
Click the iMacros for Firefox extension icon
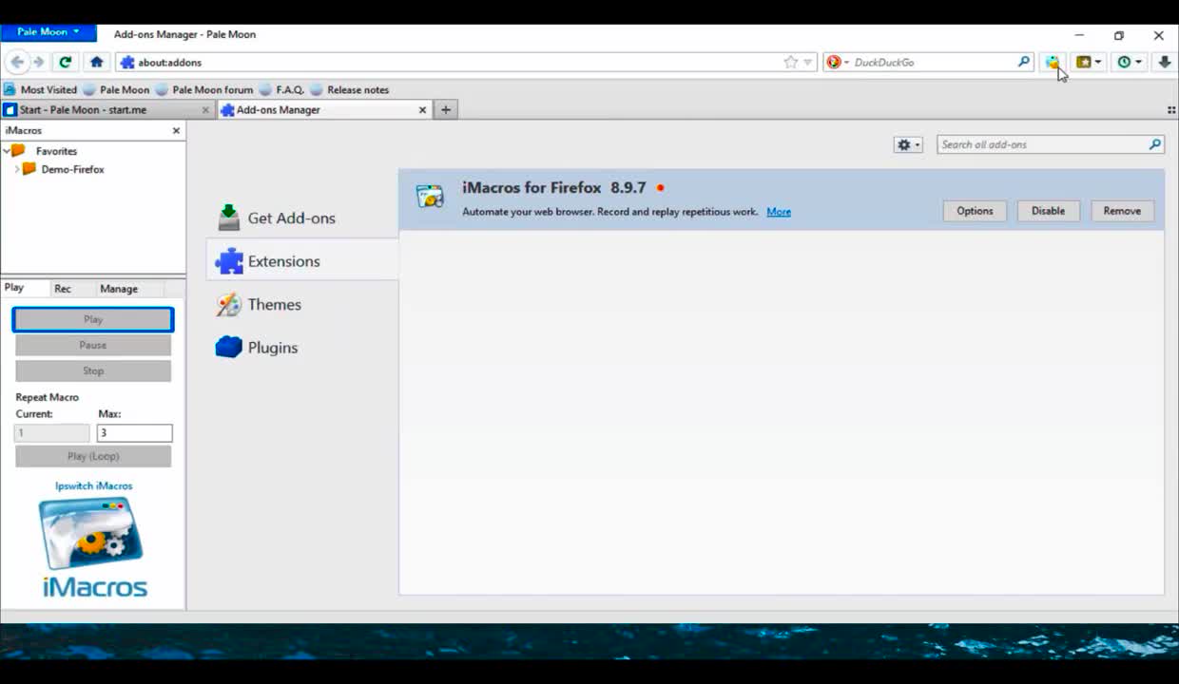click(x=430, y=196)
